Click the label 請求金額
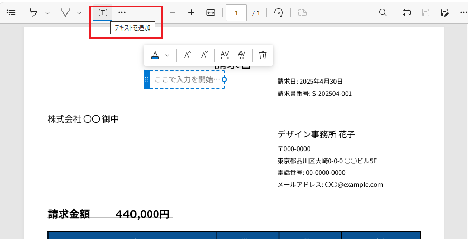This screenshot has width=468, height=239. pos(69,214)
